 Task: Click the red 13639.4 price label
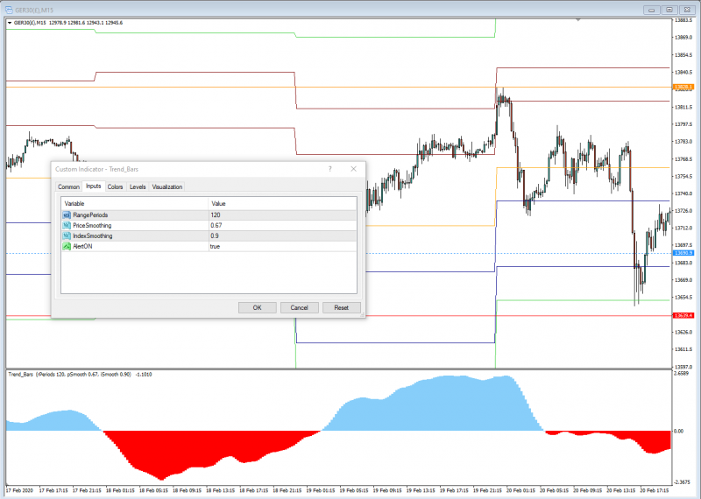click(x=683, y=316)
